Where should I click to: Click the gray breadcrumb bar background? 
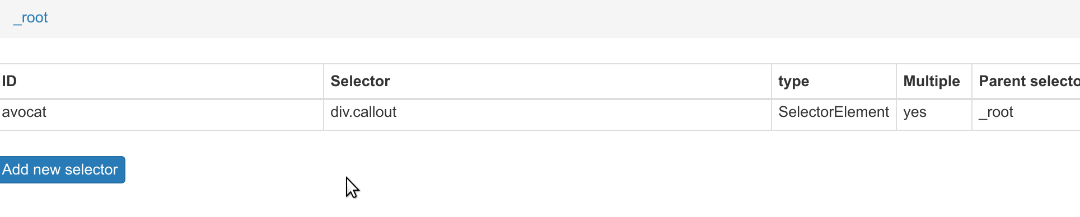[560, 19]
